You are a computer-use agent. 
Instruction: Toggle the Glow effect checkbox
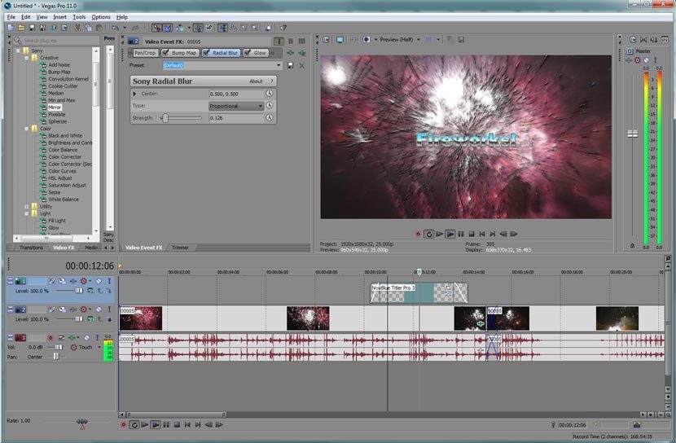(x=247, y=53)
